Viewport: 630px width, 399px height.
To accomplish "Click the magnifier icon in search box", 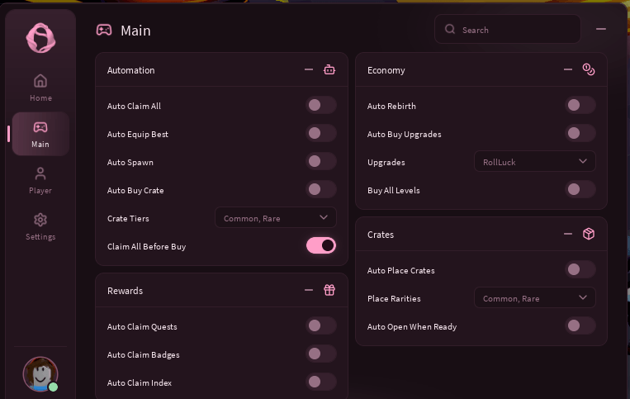I will tap(450, 30).
